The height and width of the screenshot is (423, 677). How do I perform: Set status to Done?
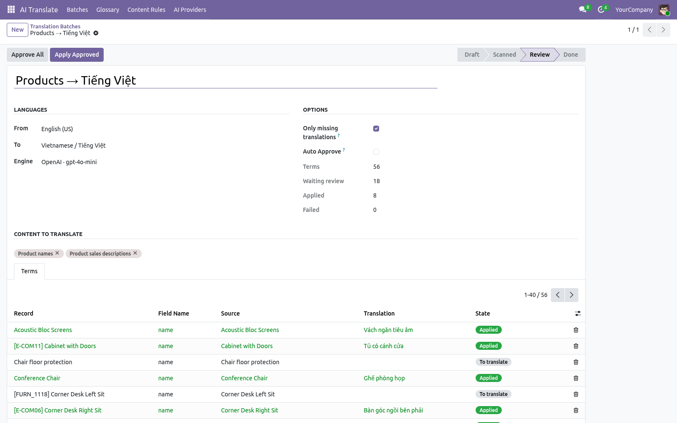point(571,55)
